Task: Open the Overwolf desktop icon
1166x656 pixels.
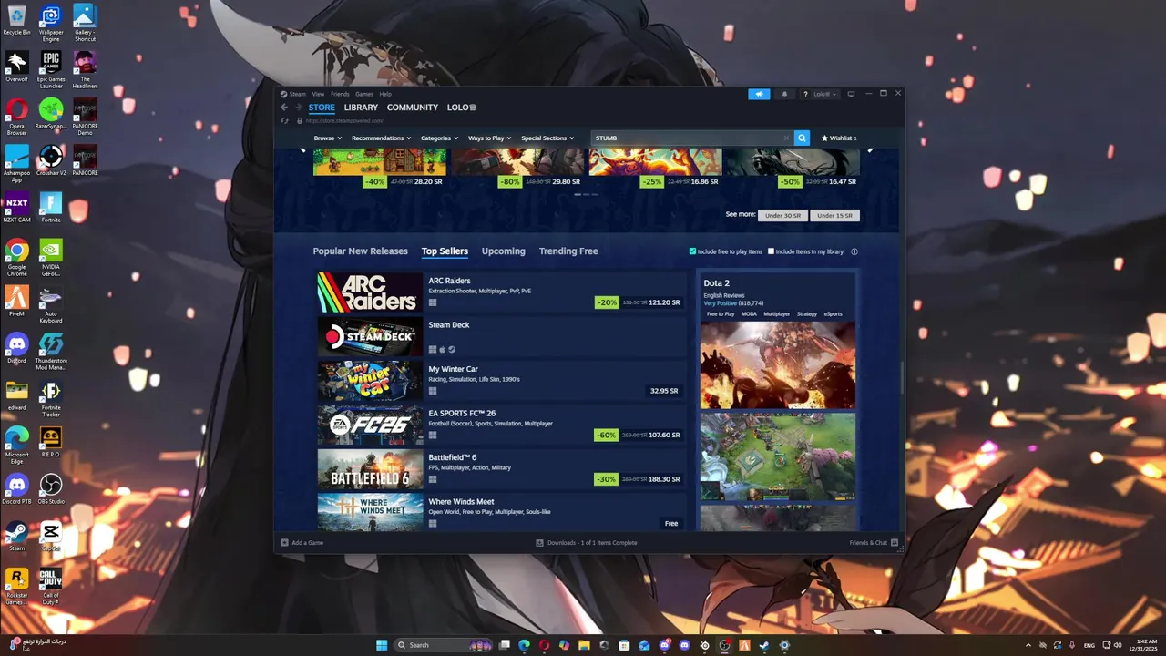Action: tap(16, 67)
